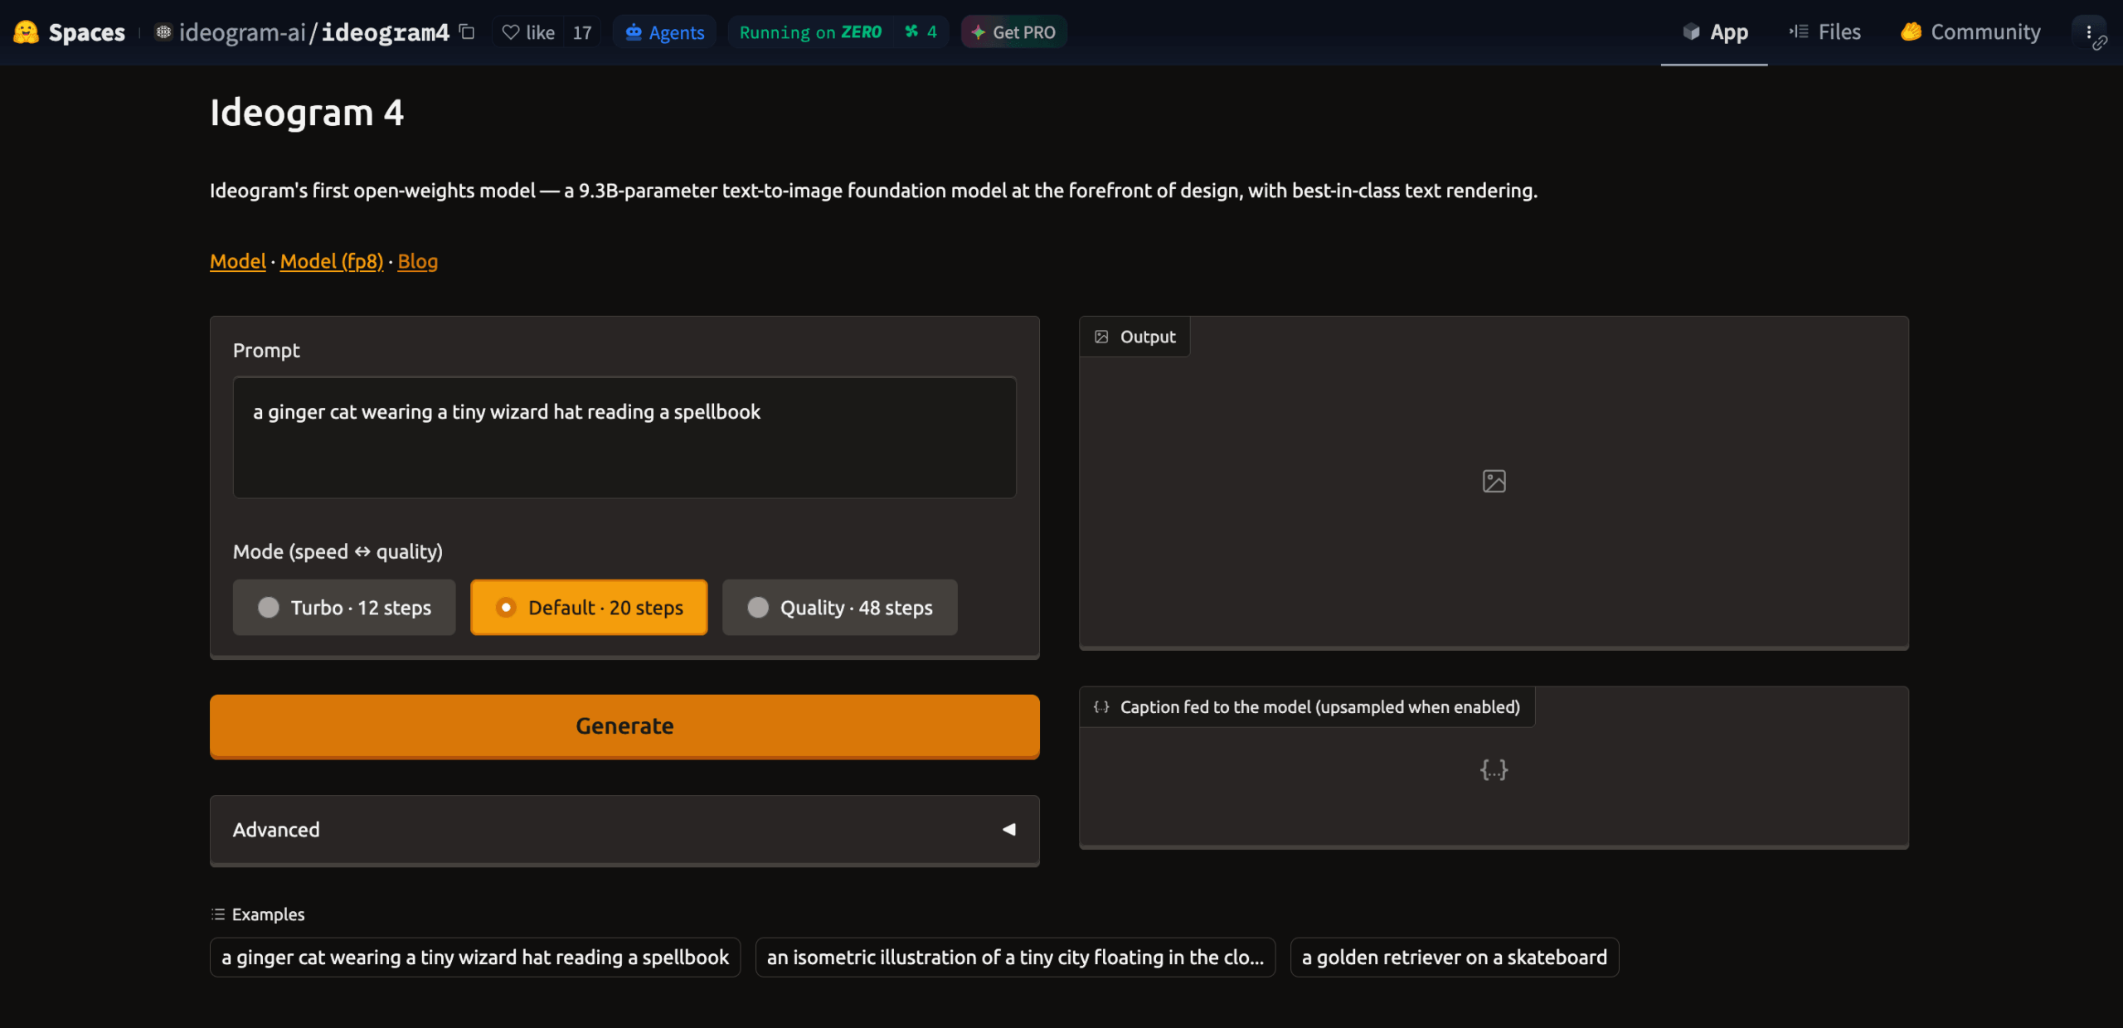Open the Files tab
Screen dimensions: 2123x1028
point(1824,32)
